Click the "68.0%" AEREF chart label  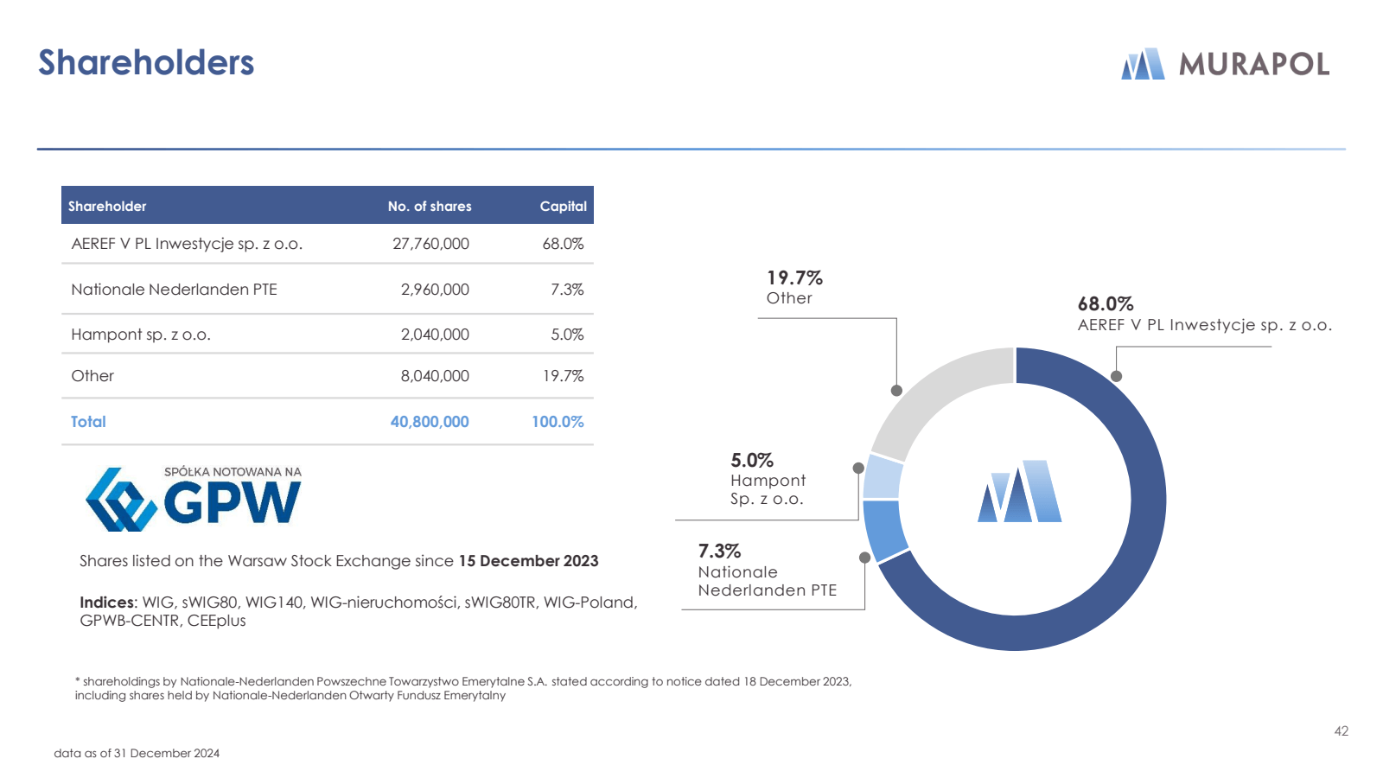1204,314
